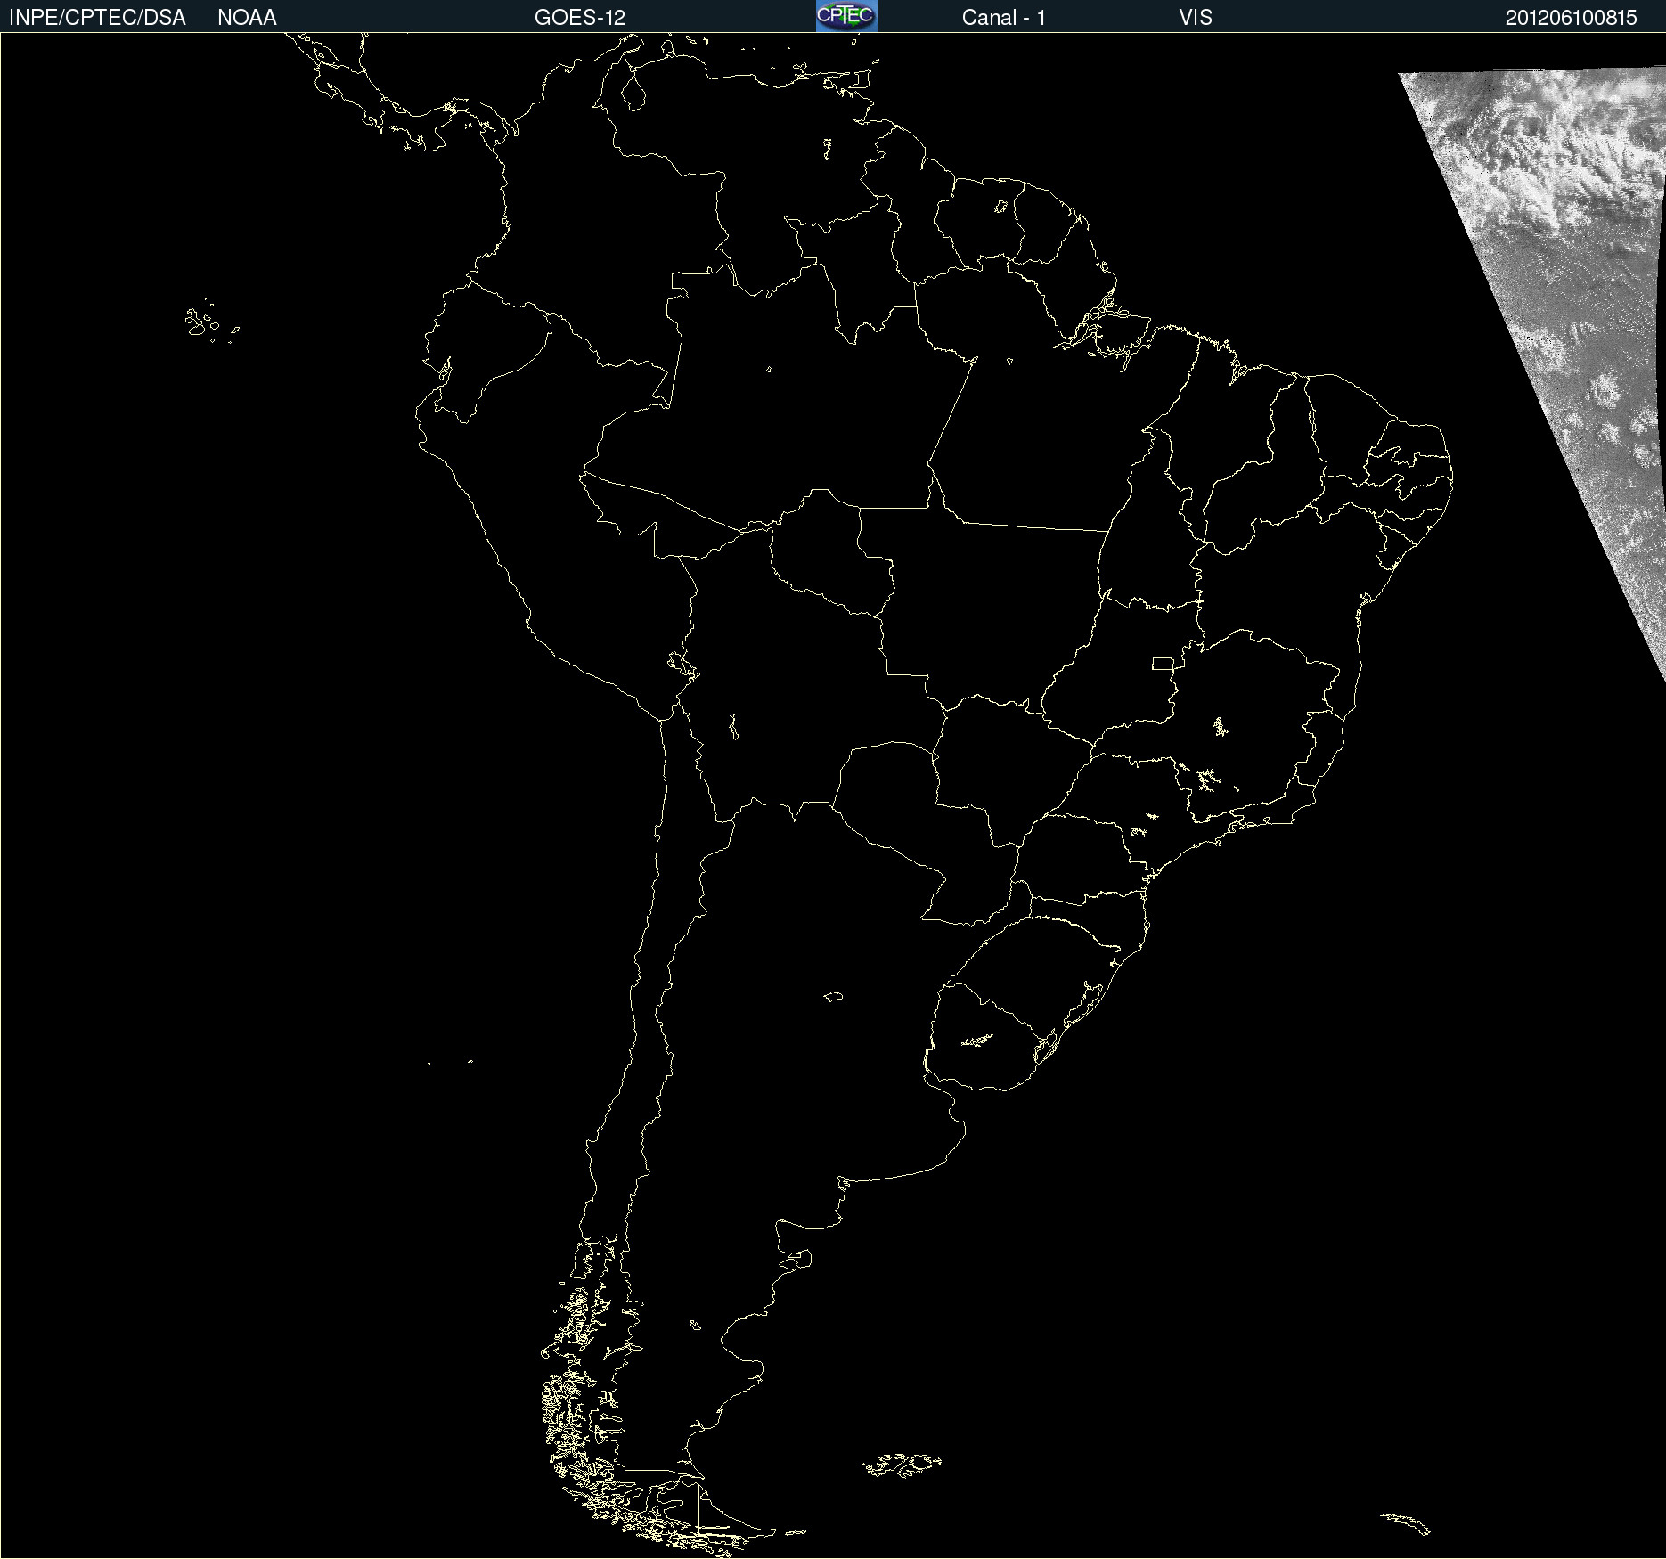Click the 201206100815 timestamp
This screenshot has width=1666, height=1559.
[x=1572, y=18]
